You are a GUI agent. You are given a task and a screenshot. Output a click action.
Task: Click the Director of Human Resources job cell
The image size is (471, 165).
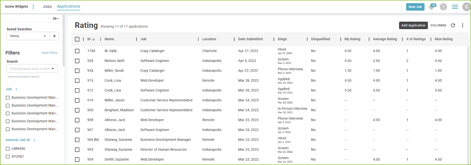click(164, 150)
